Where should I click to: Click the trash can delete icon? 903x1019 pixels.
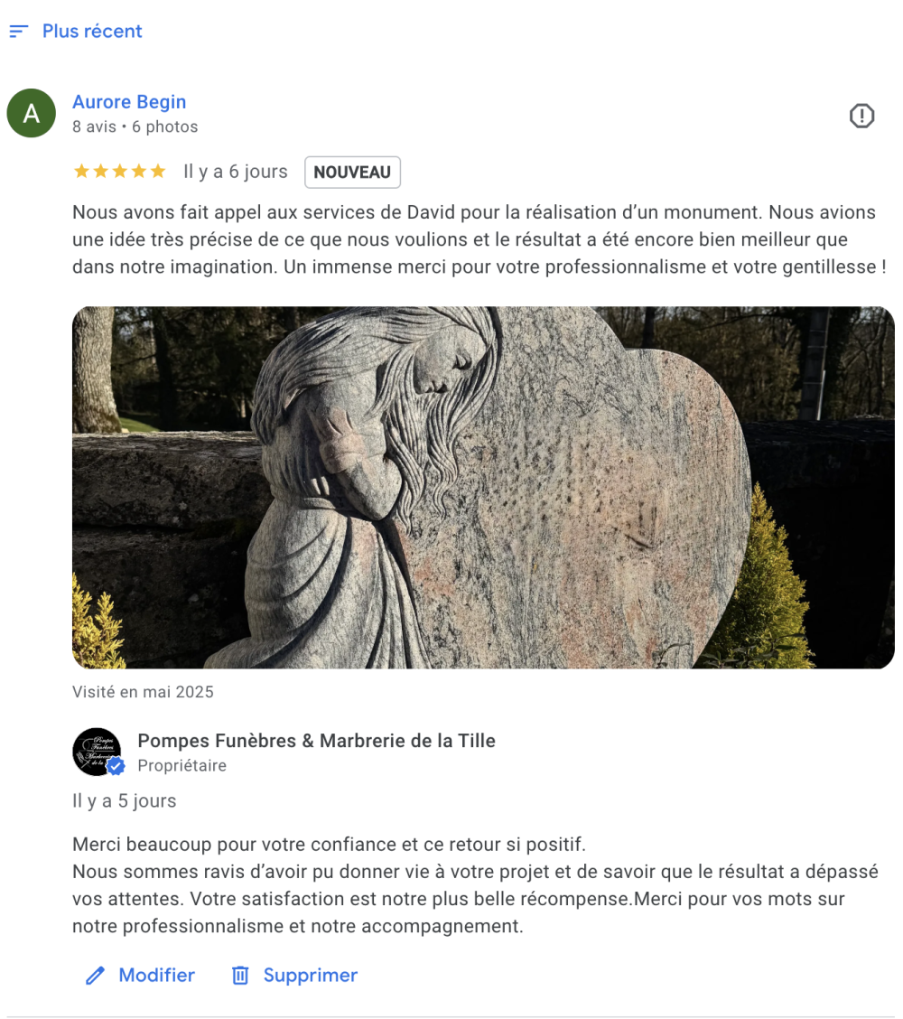[x=240, y=976]
